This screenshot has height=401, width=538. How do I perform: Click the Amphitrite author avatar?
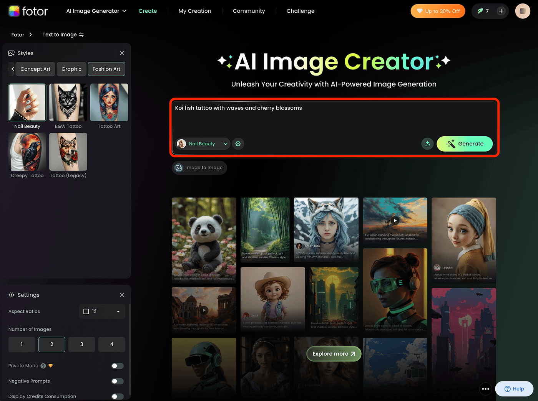point(299,246)
